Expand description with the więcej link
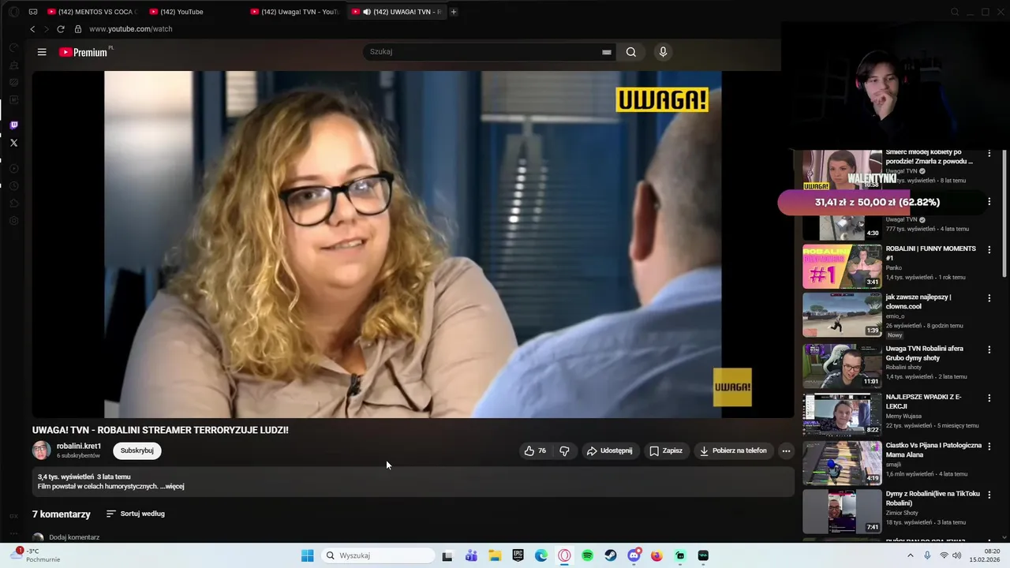Image resolution: width=1010 pixels, height=568 pixels. 172,487
